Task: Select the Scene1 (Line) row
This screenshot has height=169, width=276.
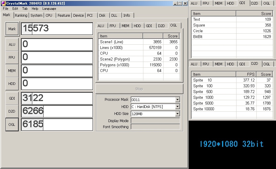Action: click(139, 42)
